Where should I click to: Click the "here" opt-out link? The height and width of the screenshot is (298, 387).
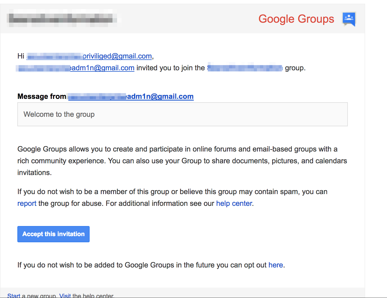click(x=276, y=265)
